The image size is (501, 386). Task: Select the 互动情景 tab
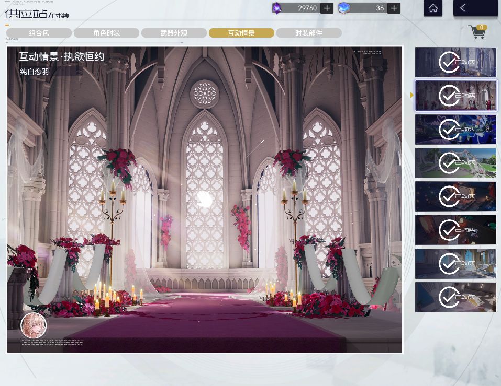(x=241, y=33)
